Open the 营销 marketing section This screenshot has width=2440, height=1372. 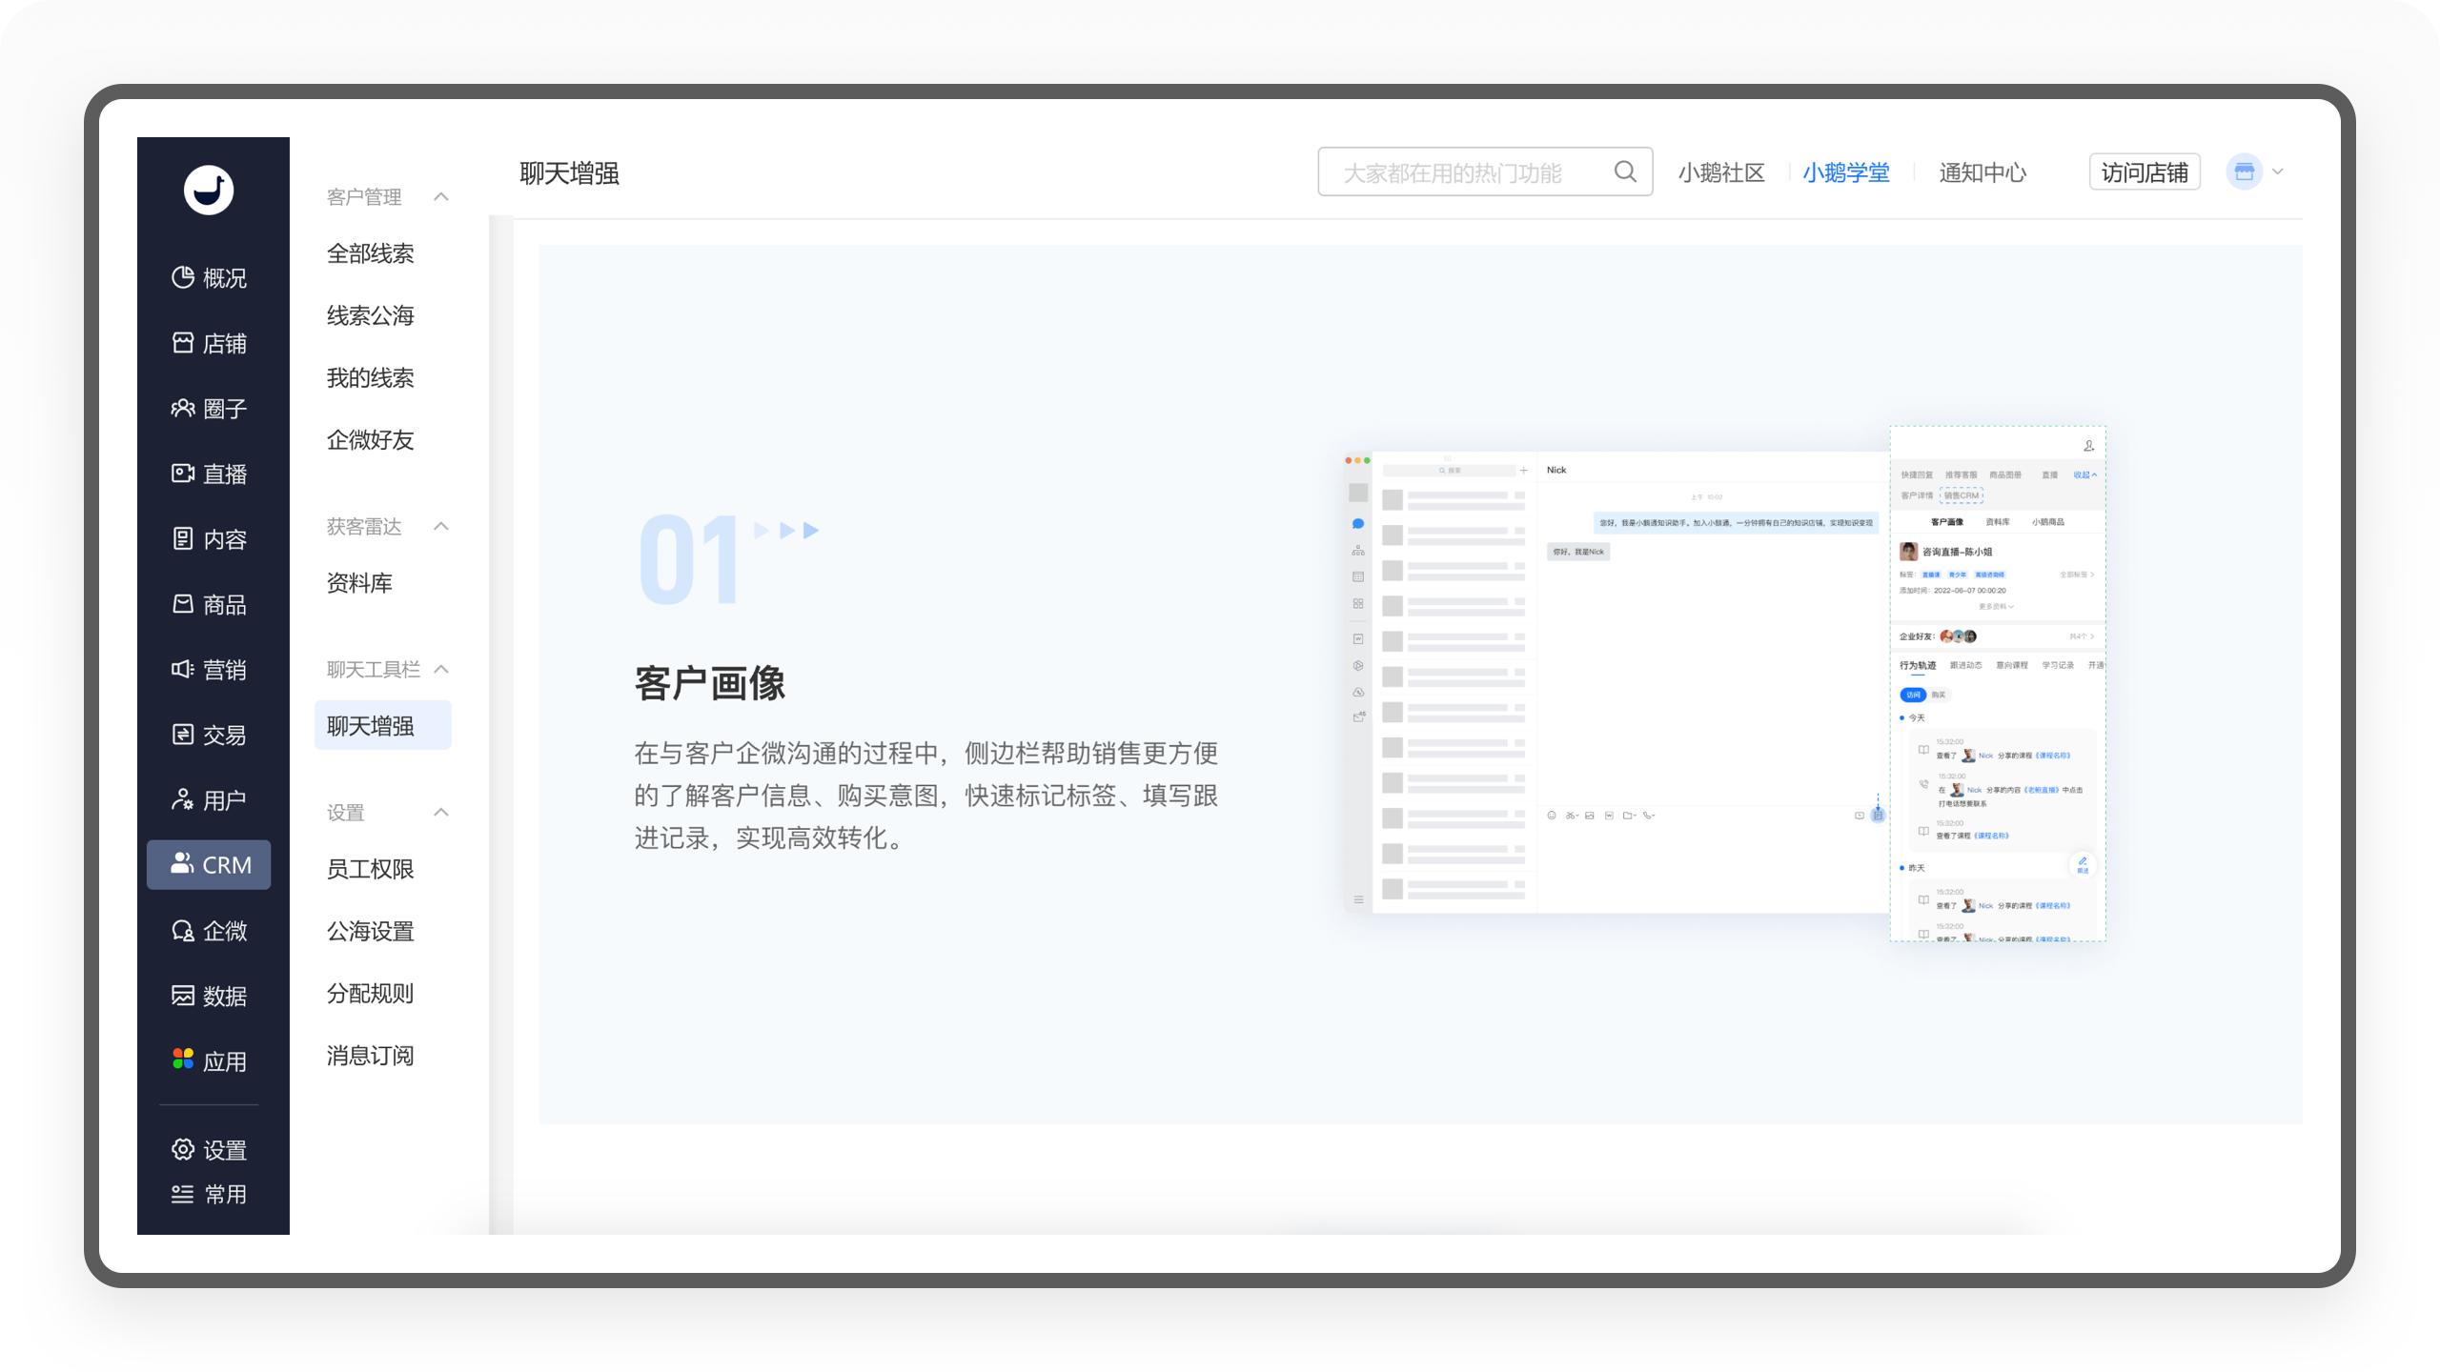coord(209,670)
